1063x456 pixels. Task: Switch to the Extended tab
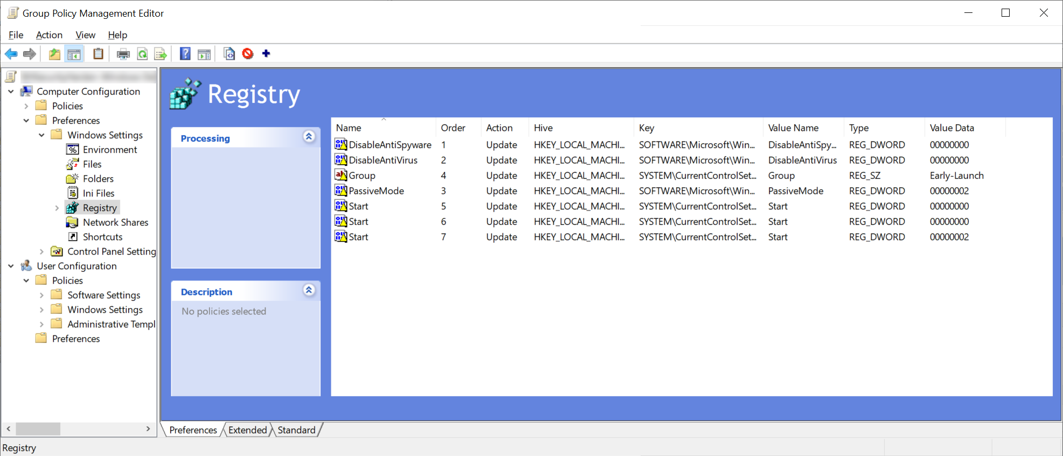tap(247, 430)
